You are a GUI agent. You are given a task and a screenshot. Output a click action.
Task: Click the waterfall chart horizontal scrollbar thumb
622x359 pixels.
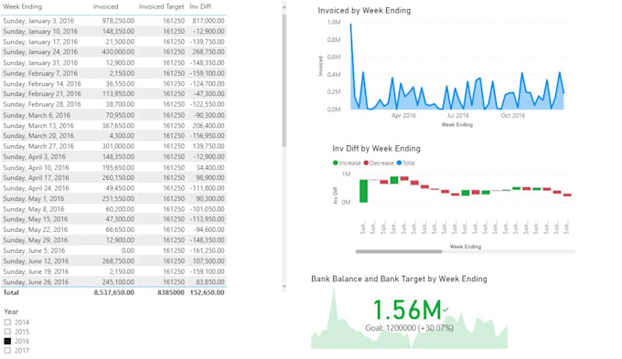[x=399, y=251]
